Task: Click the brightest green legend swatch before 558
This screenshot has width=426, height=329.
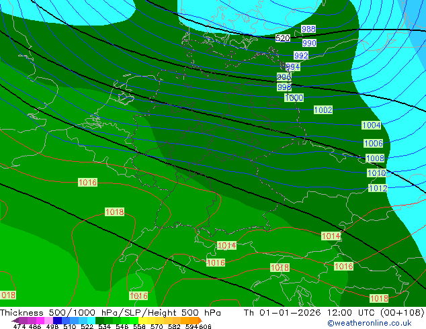Action: (x=134, y=320)
